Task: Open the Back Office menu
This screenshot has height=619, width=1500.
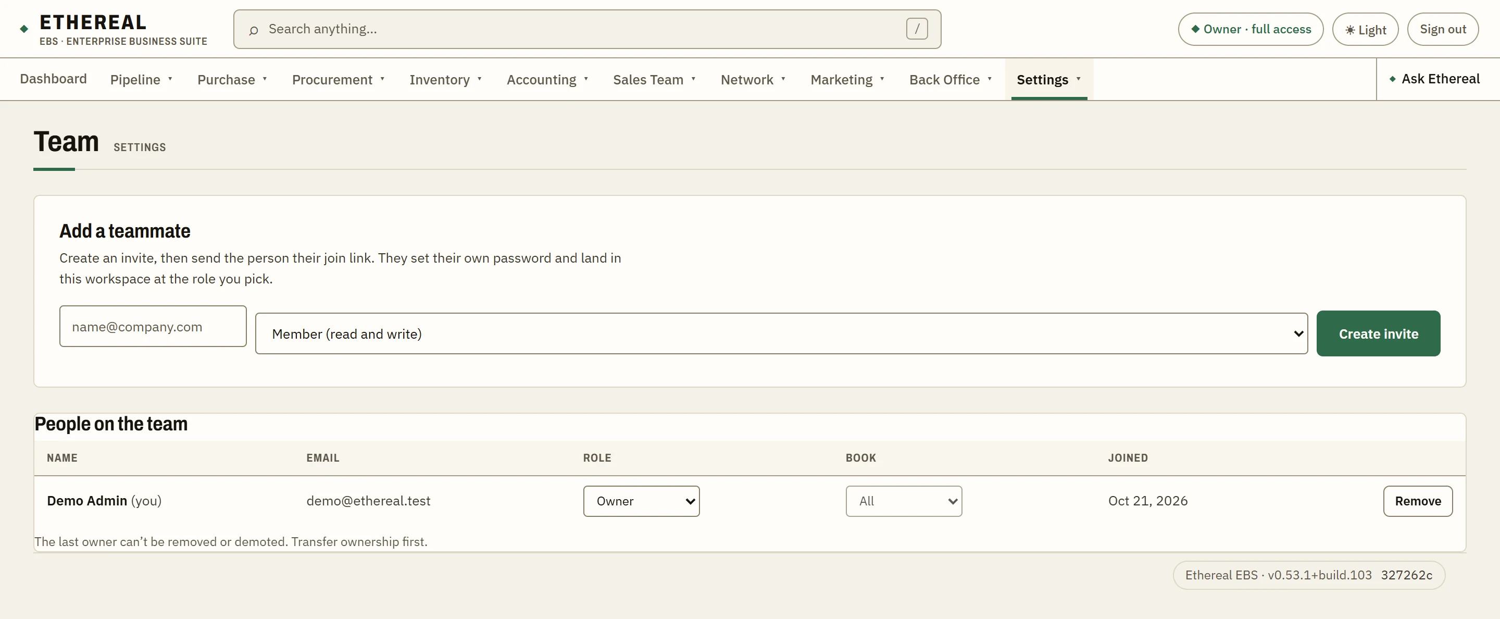Action: [x=951, y=79]
